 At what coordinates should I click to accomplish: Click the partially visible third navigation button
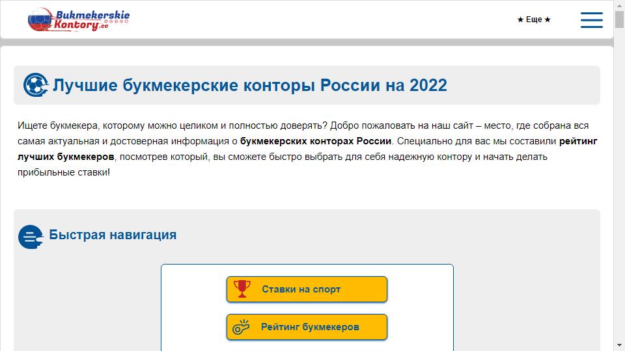pyautogui.click(x=307, y=349)
